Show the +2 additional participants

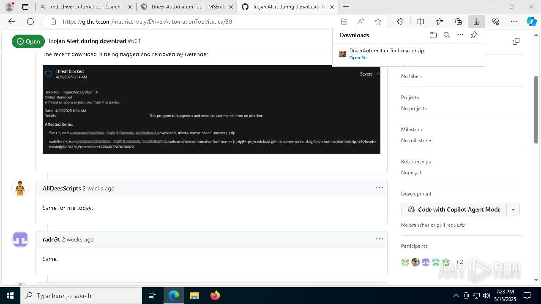(459, 262)
